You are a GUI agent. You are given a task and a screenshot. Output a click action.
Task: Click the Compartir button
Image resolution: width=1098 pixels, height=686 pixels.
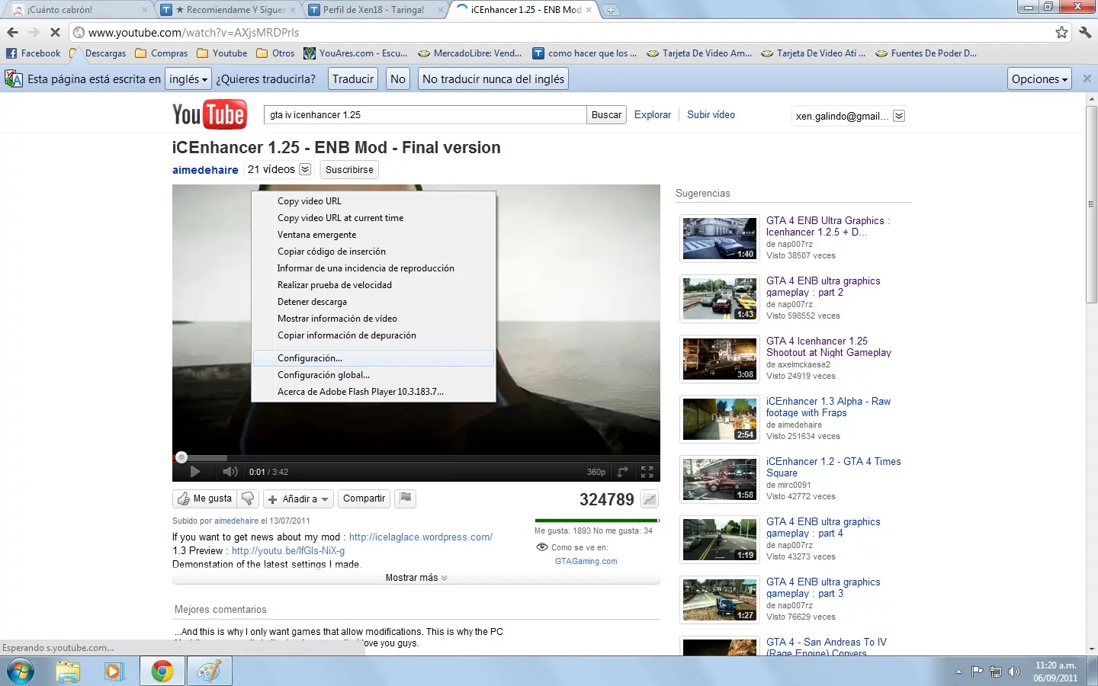click(364, 498)
